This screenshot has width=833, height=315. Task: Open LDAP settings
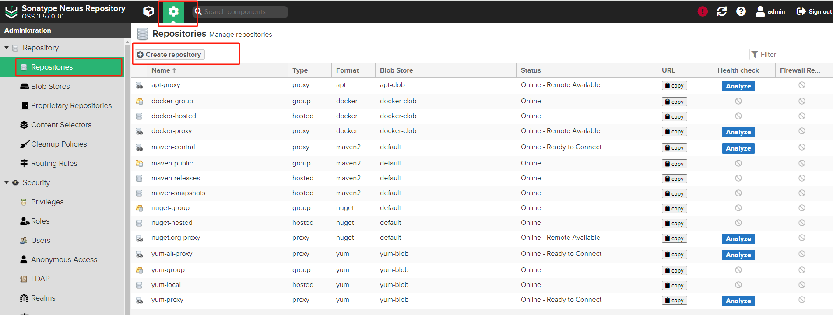point(62,279)
